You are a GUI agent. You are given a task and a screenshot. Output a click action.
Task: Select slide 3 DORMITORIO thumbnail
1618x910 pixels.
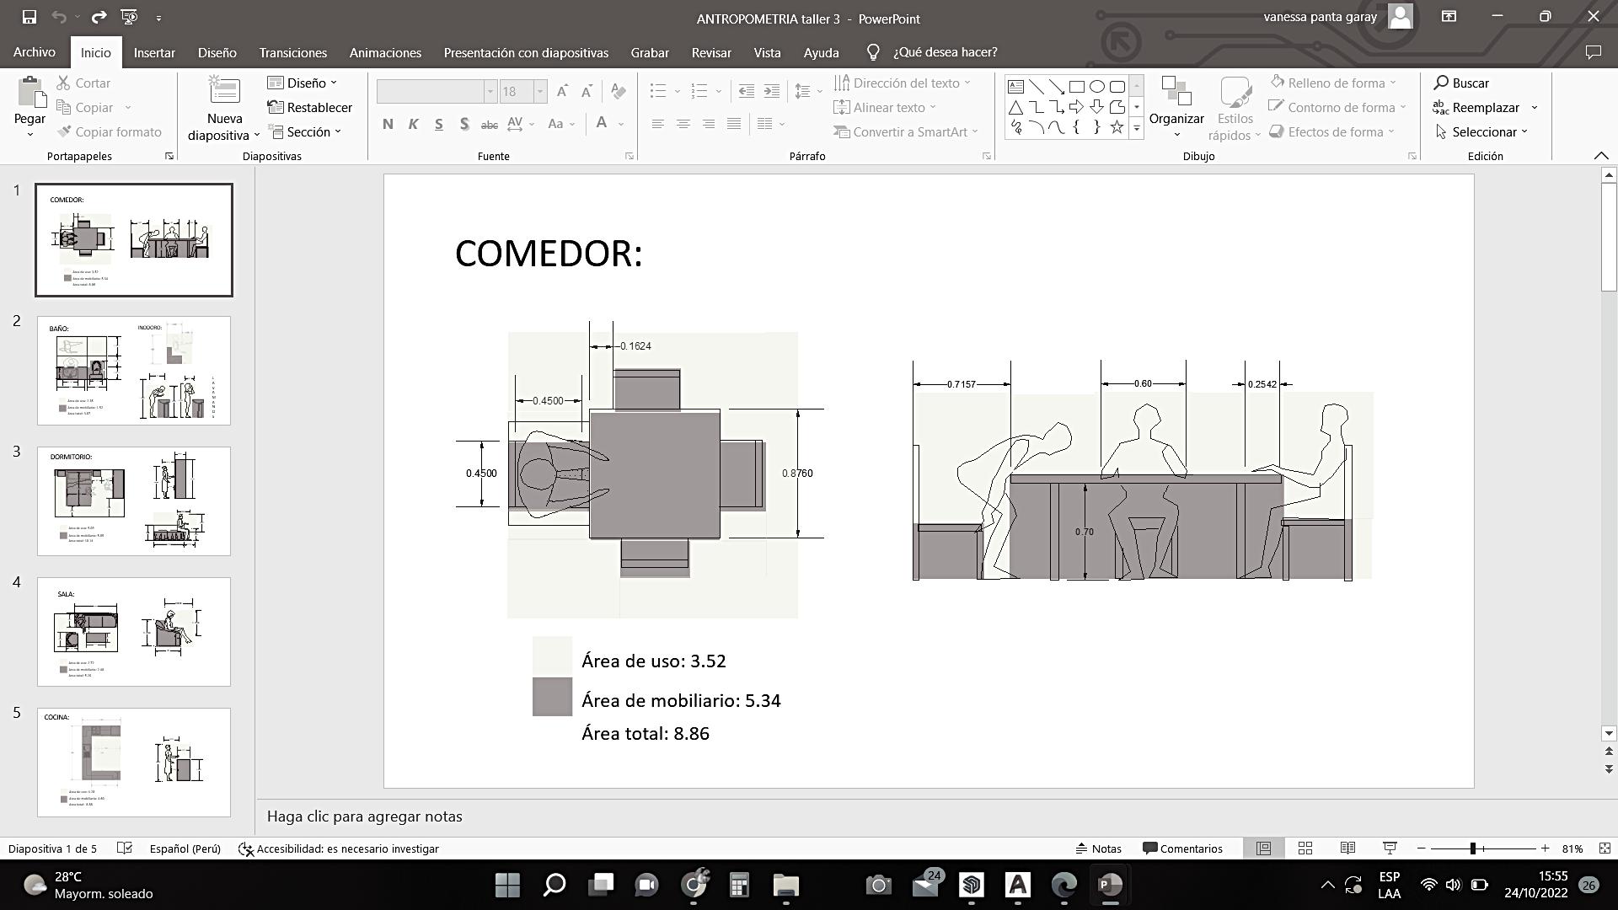[x=133, y=501]
